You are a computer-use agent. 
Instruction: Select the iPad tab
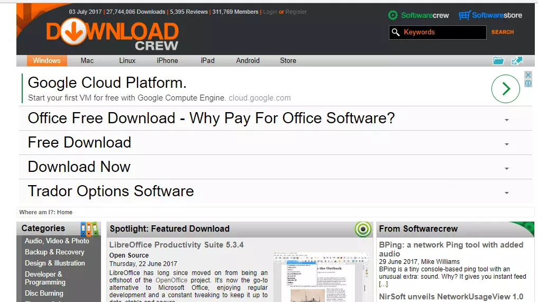(207, 60)
